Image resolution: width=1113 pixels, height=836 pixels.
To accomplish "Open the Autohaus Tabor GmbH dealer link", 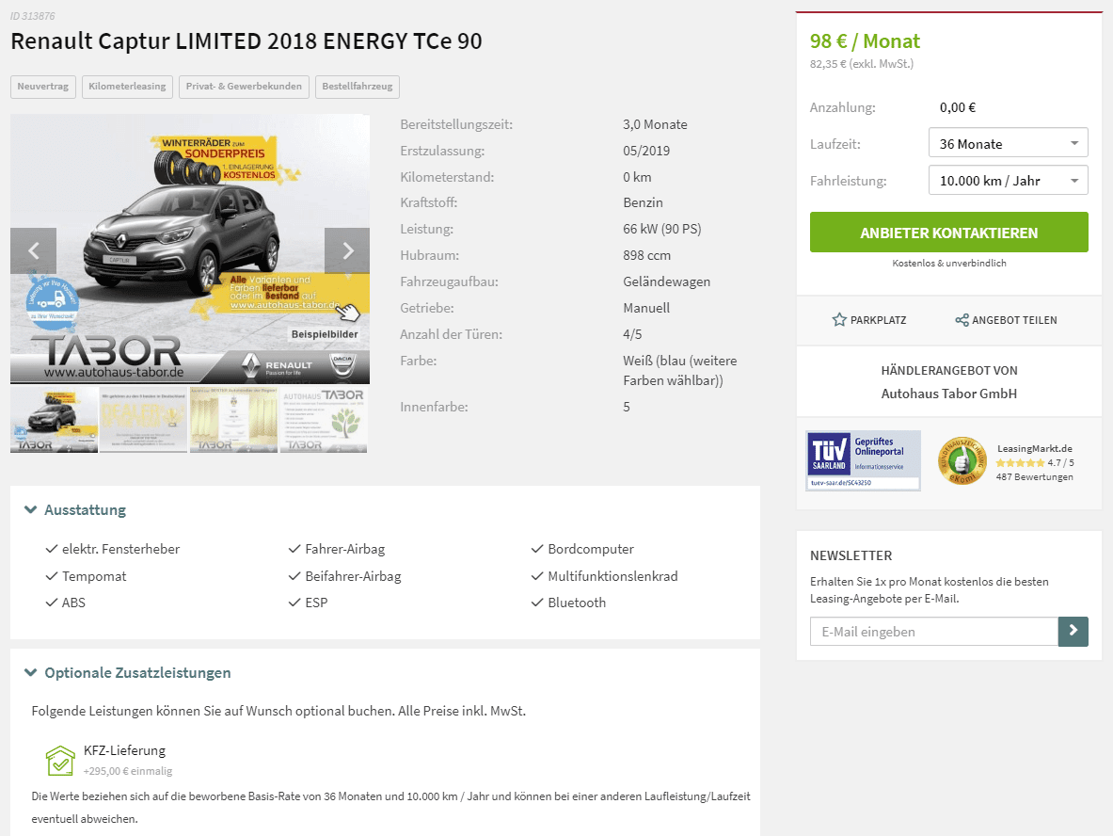I will 948,394.
